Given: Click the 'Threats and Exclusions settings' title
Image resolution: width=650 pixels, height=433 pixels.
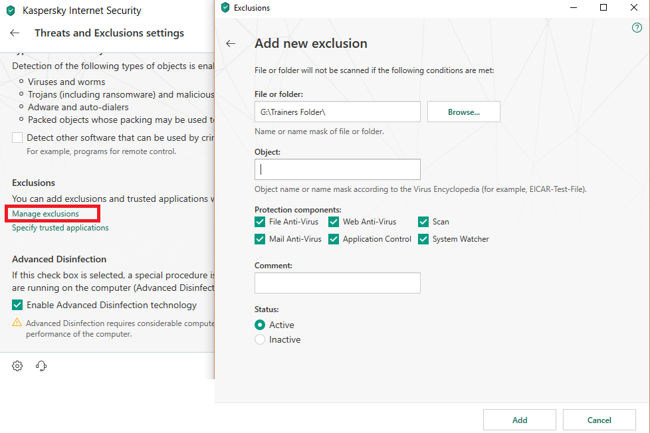Looking at the screenshot, I should [110, 33].
